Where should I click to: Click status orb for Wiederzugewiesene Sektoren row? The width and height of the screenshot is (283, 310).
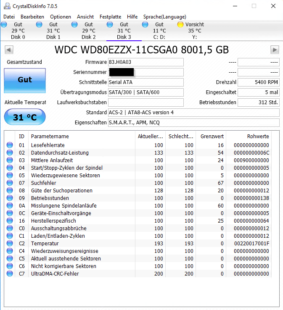pos(10,175)
